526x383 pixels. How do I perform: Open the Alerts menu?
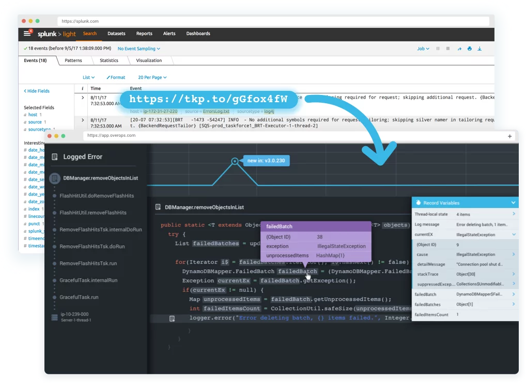point(169,34)
